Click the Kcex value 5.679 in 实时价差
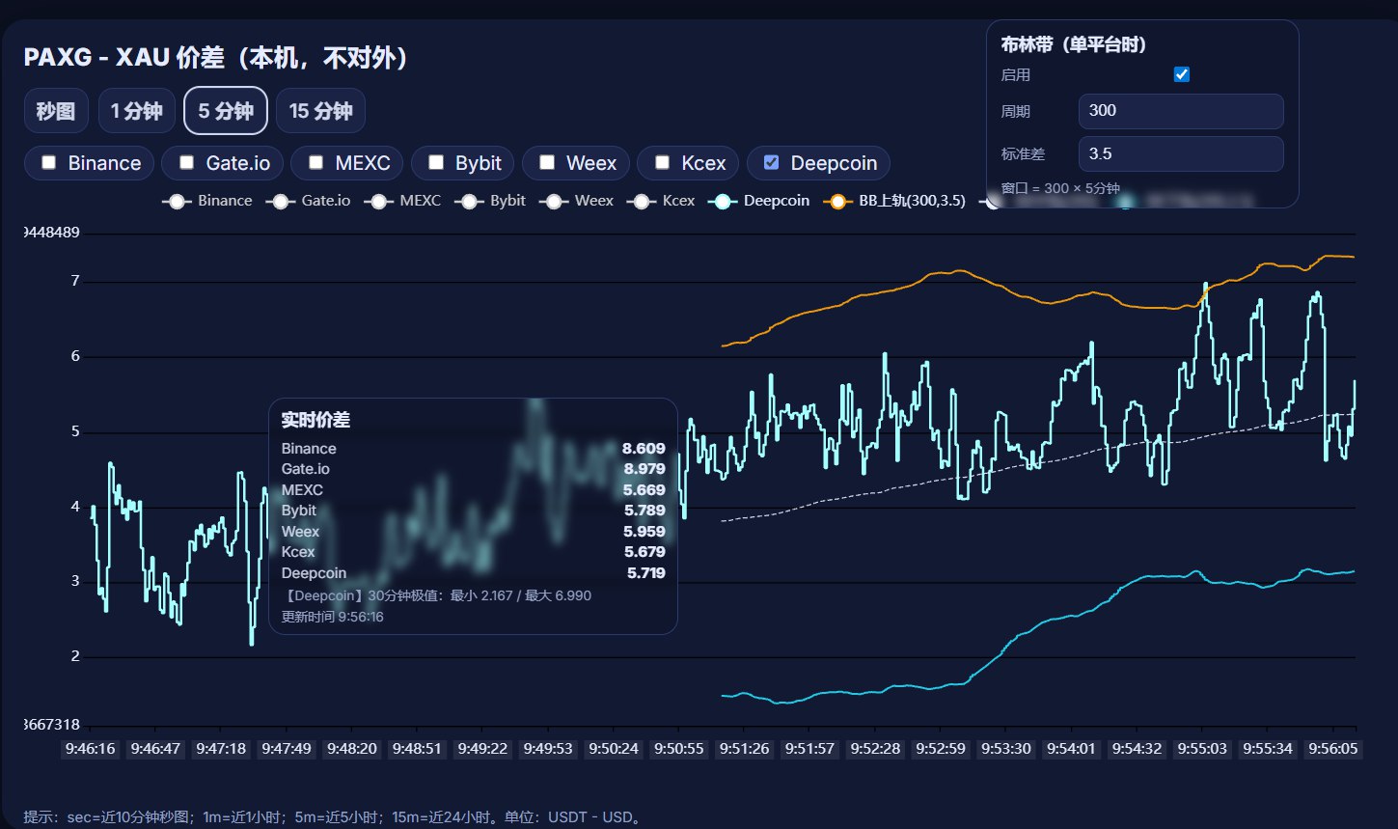 644,552
